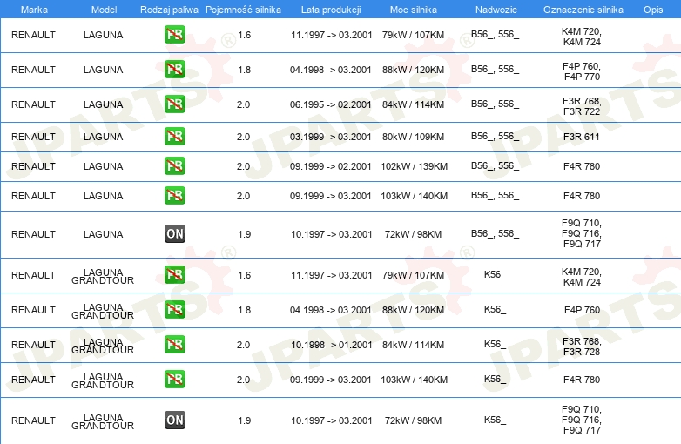Viewport: 681px width, 444px height.
Task: Select the '102kW / 139KM' power cell
Action: (x=414, y=166)
